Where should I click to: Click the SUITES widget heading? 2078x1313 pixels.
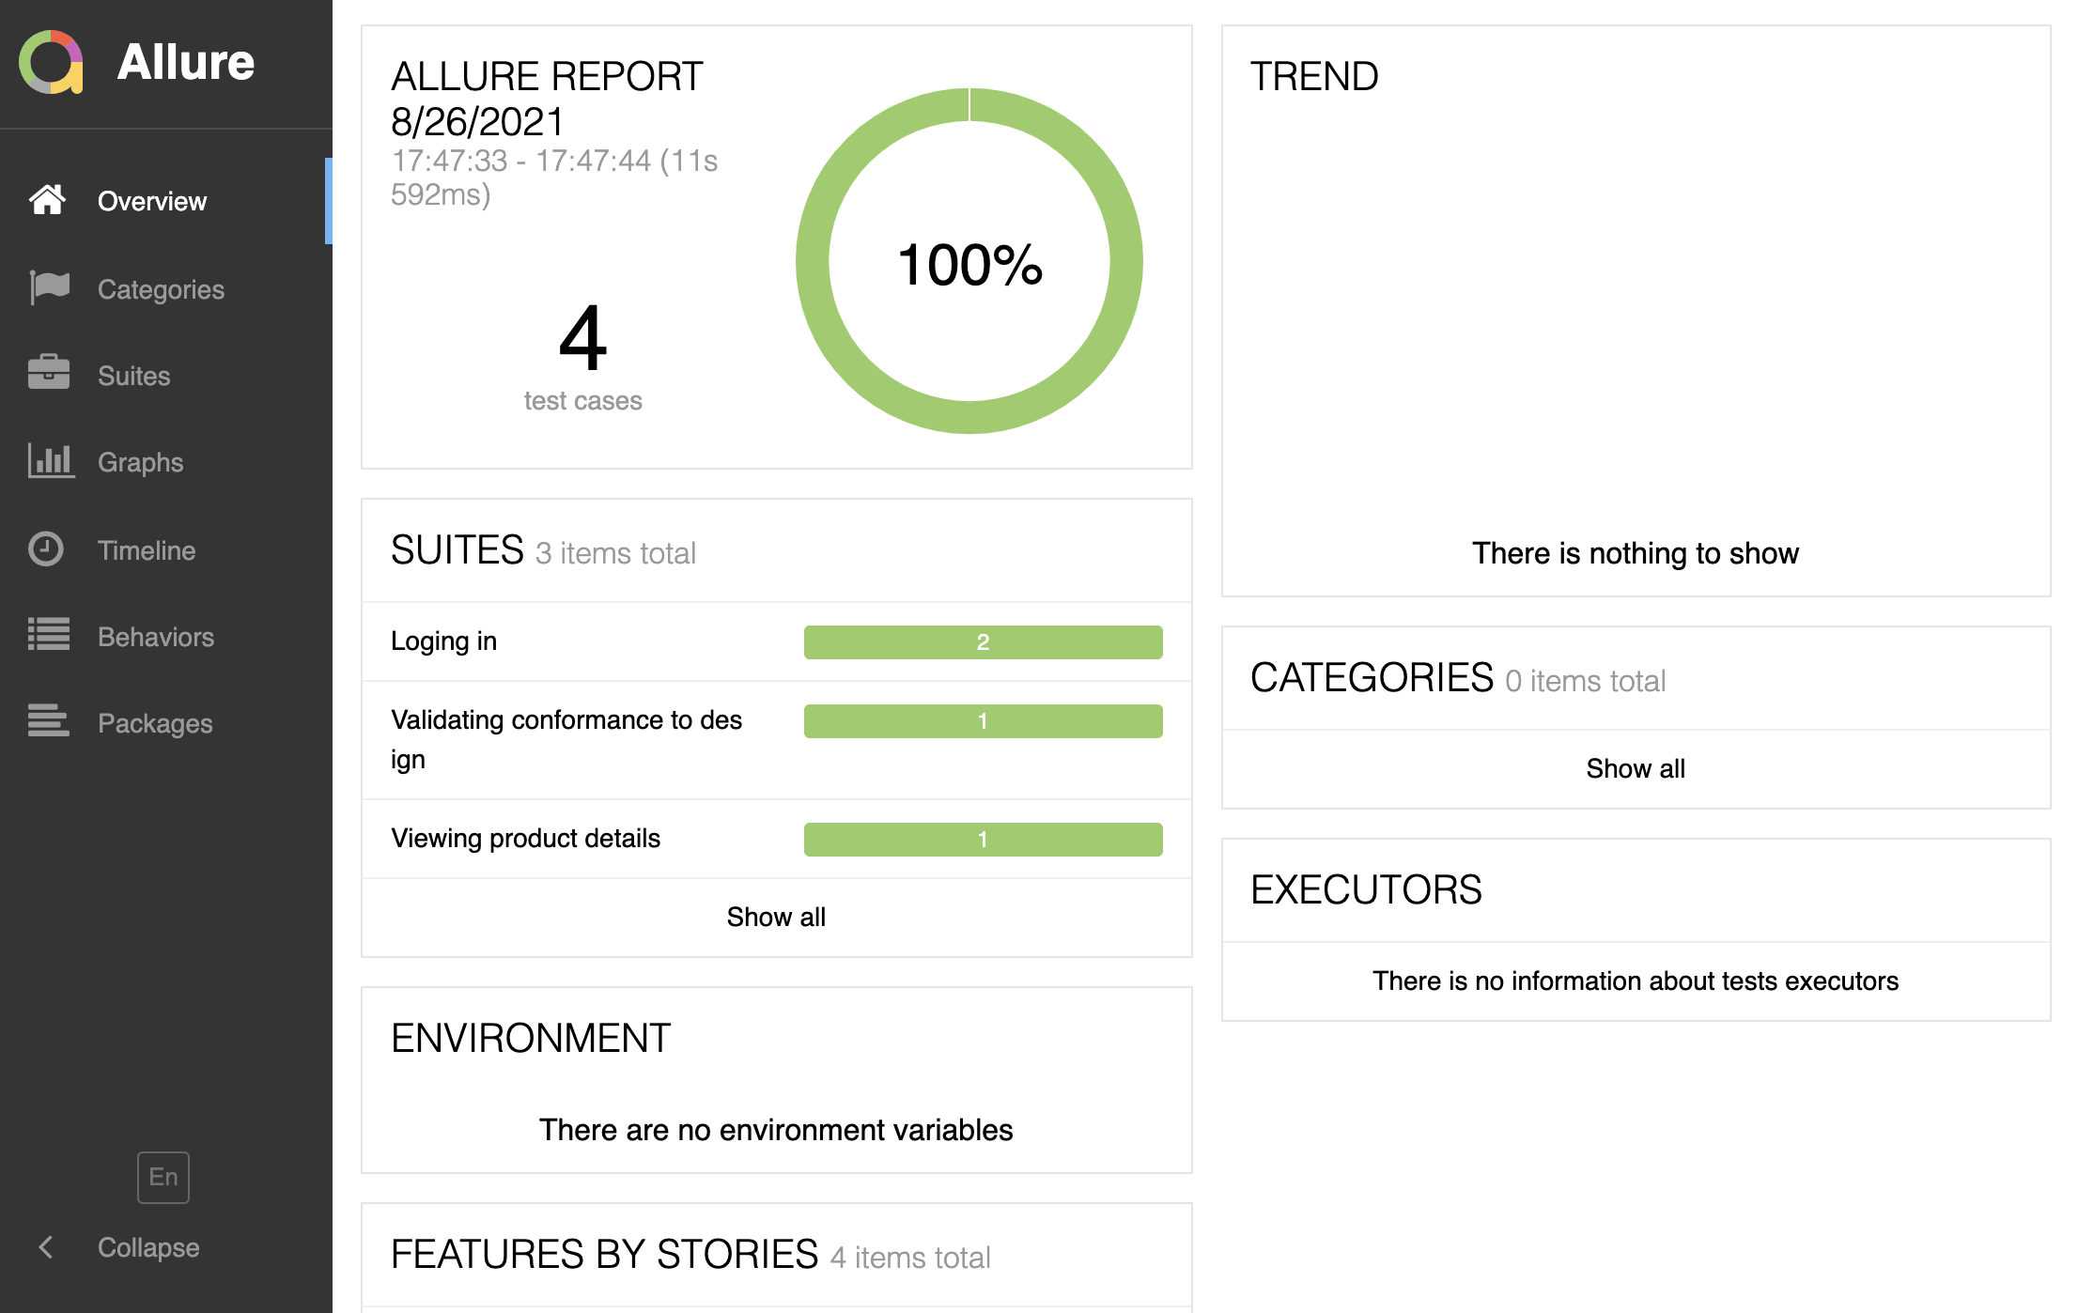pyautogui.click(x=457, y=549)
